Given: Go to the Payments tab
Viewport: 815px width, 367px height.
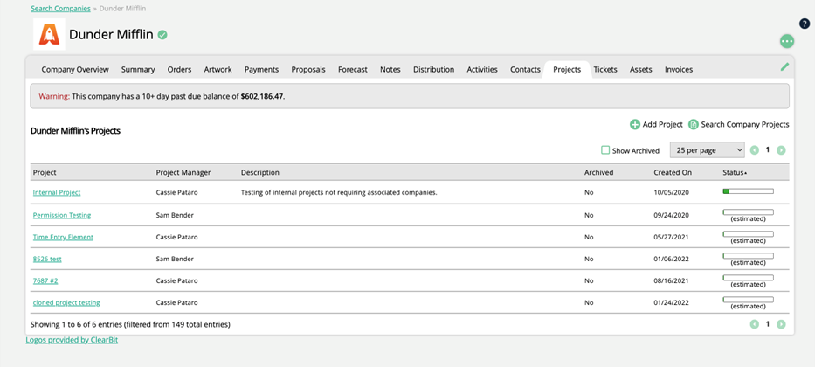Looking at the screenshot, I should (261, 69).
